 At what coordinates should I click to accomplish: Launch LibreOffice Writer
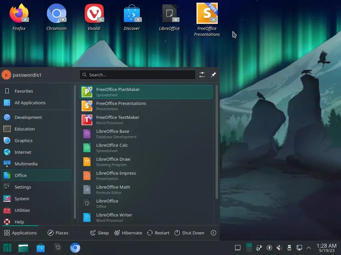tap(146, 217)
